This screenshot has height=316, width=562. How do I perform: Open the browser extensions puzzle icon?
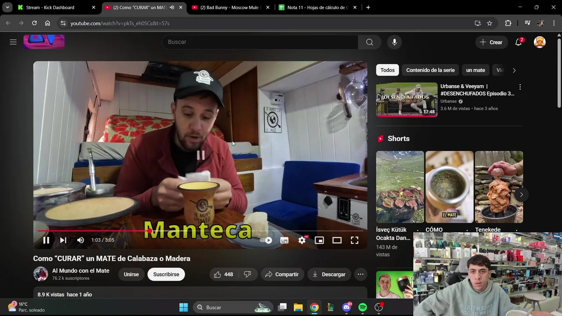tap(508, 23)
